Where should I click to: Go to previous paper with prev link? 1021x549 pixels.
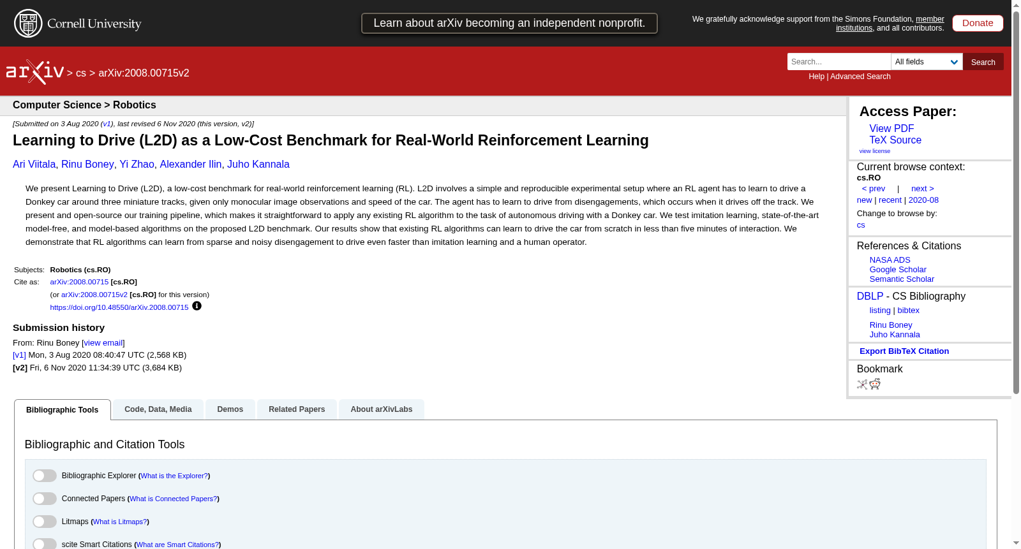(x=874, y=189)
